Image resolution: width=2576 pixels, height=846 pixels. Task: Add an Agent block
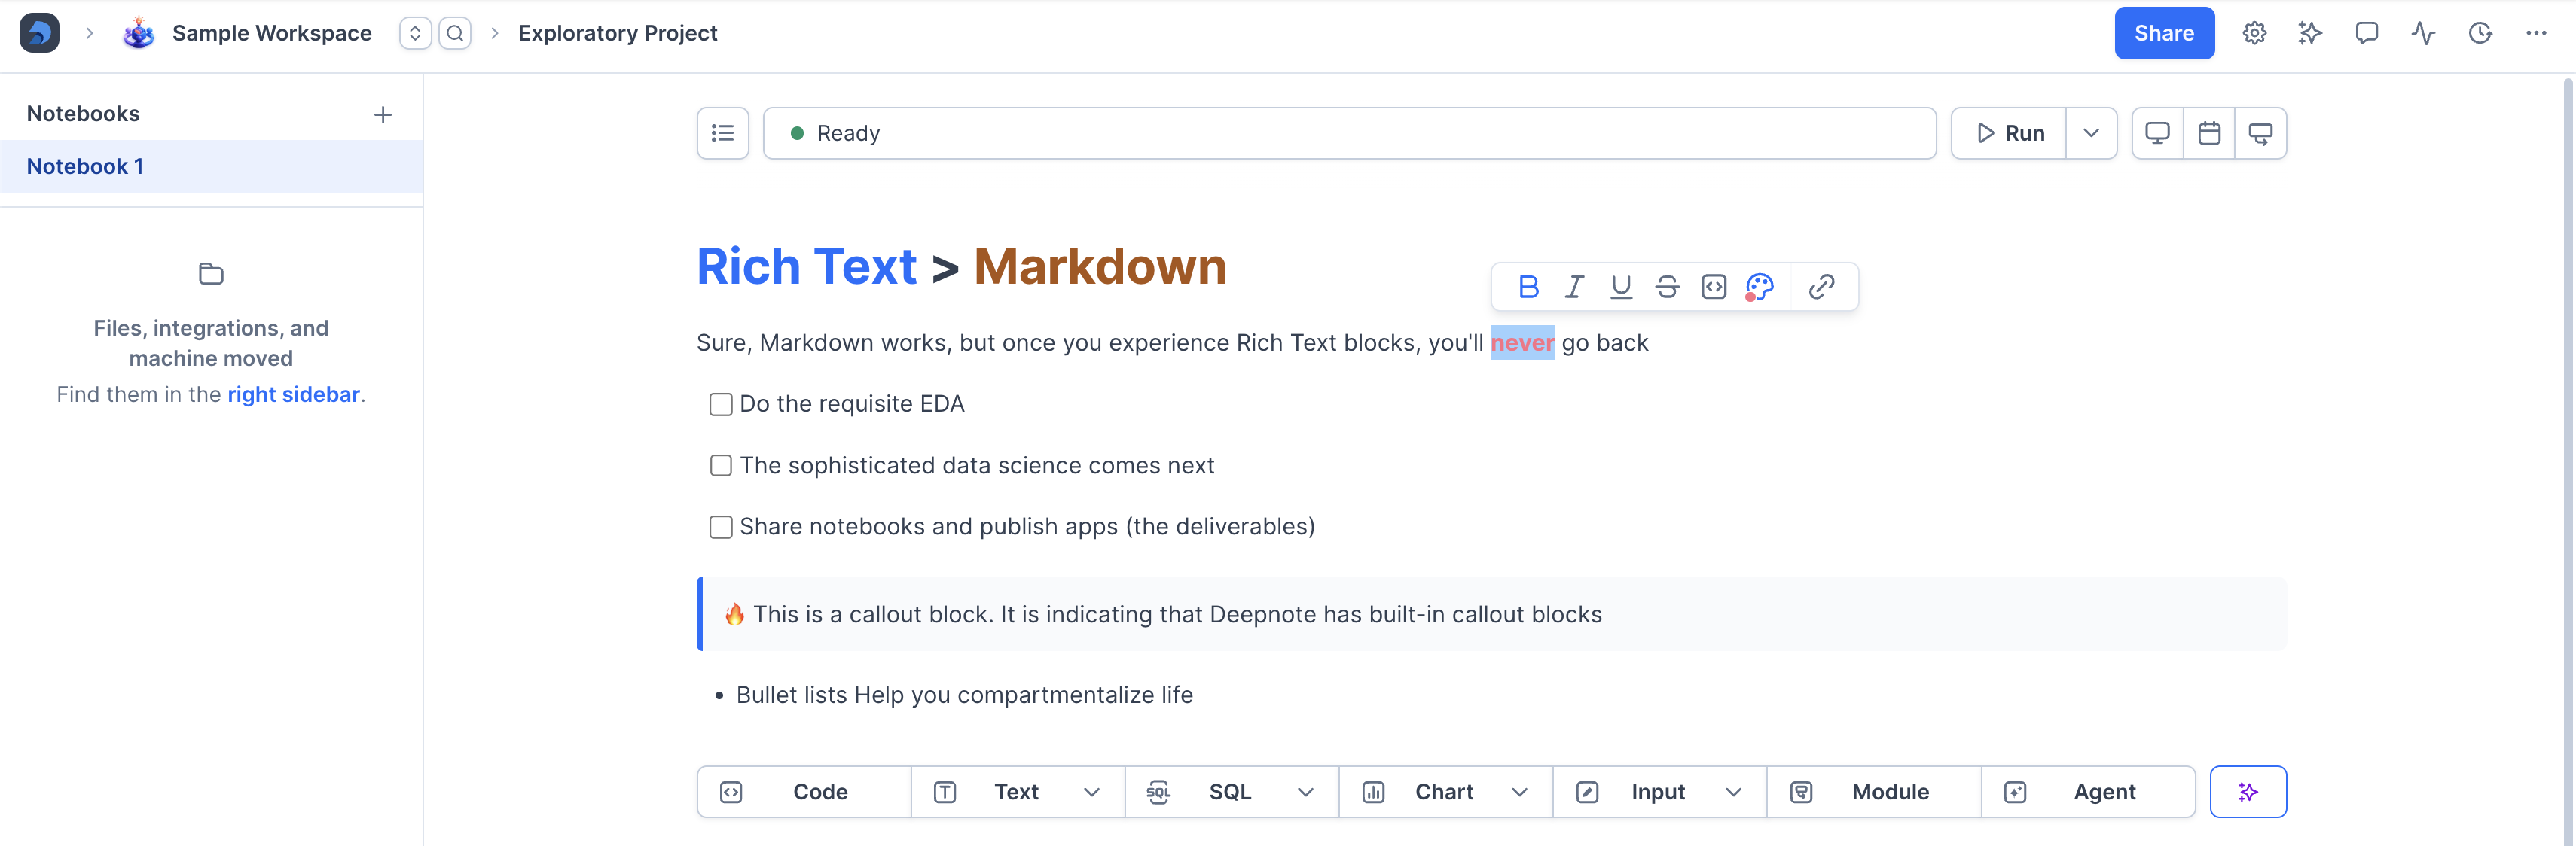pos(2088,792)
